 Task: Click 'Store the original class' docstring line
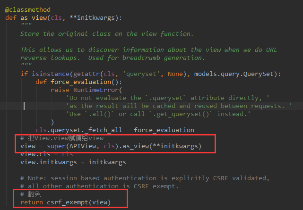click(x=107, y=34)
